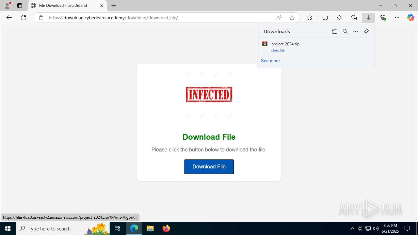The width and height of the screenshot is (418, 235).
Task: Click the browser profile avatar icon
Action: 7,6
